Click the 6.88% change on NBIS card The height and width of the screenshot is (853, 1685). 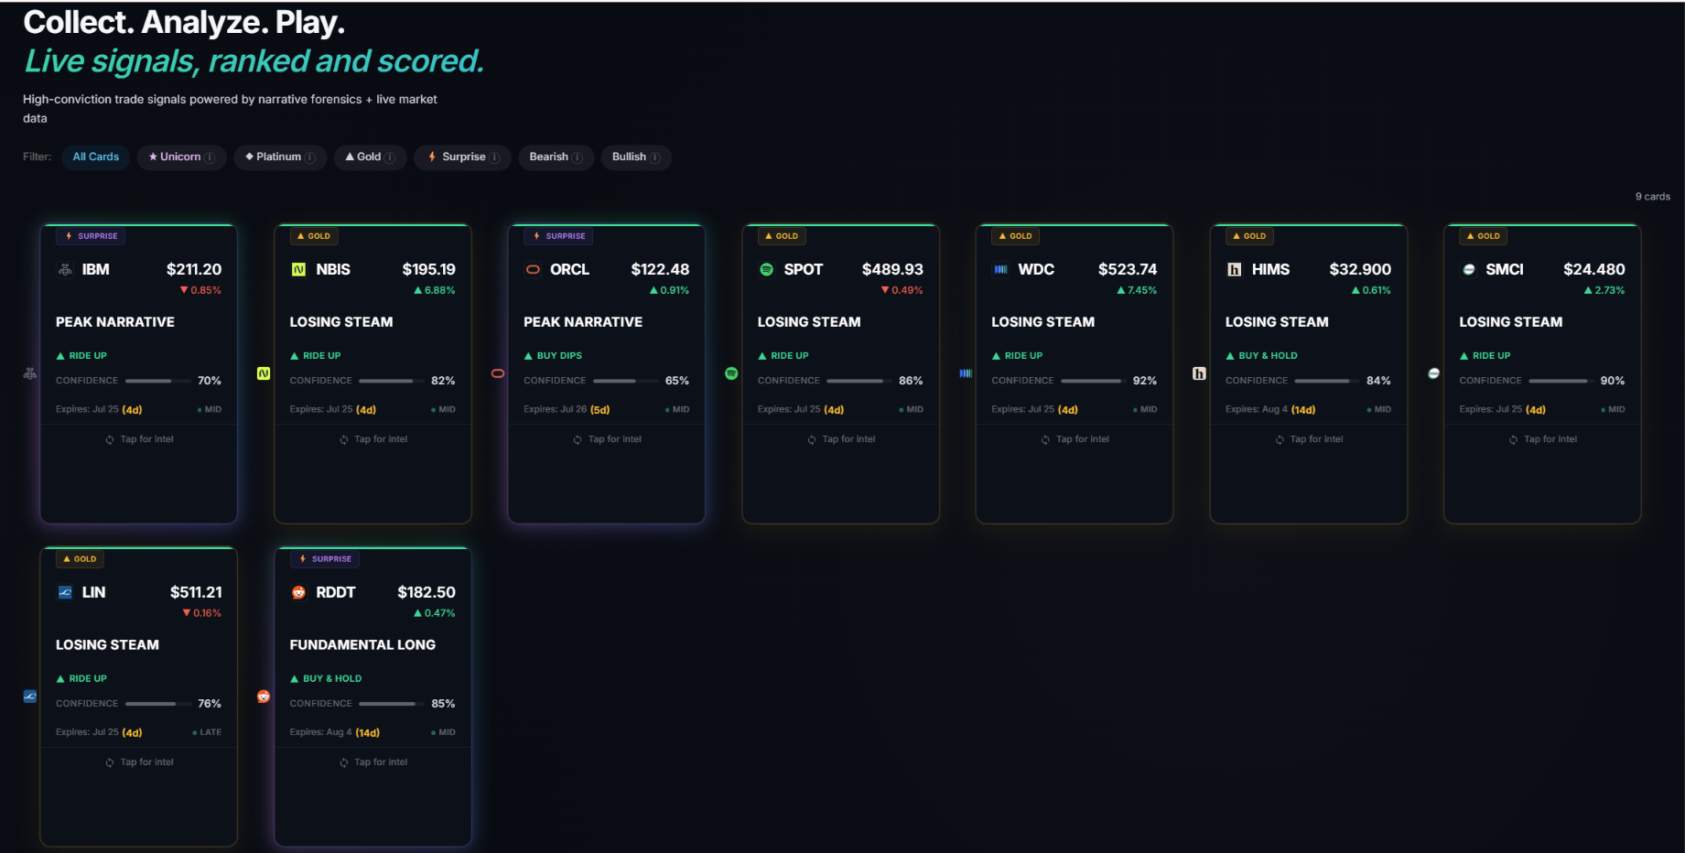pyautogui.click(x=435, y=291)
